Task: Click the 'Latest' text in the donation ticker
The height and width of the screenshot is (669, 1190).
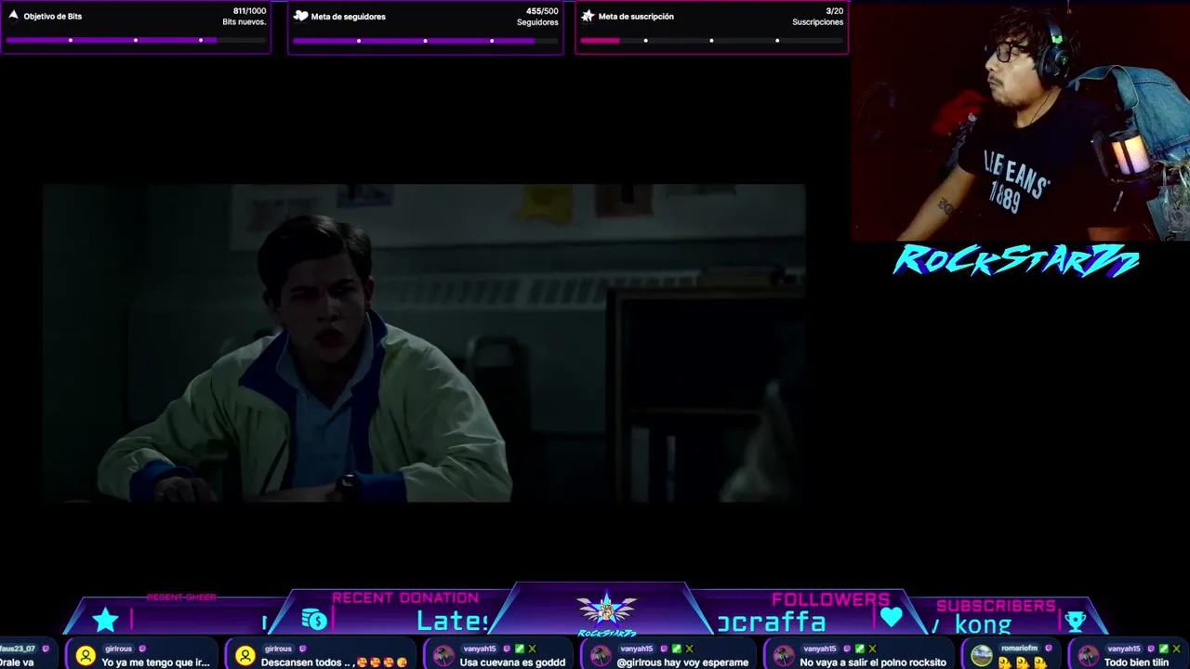Action: (453, 621)
